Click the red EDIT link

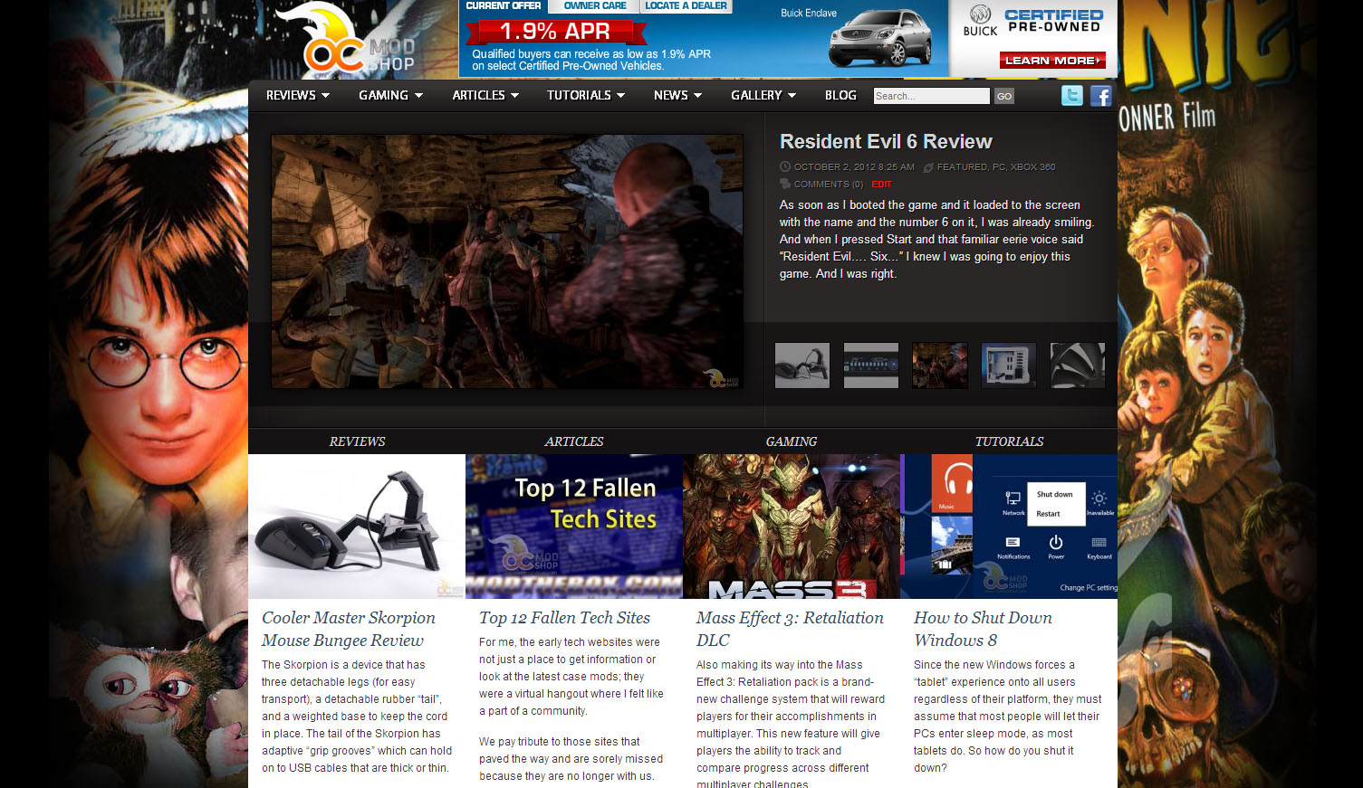point(881,185)
